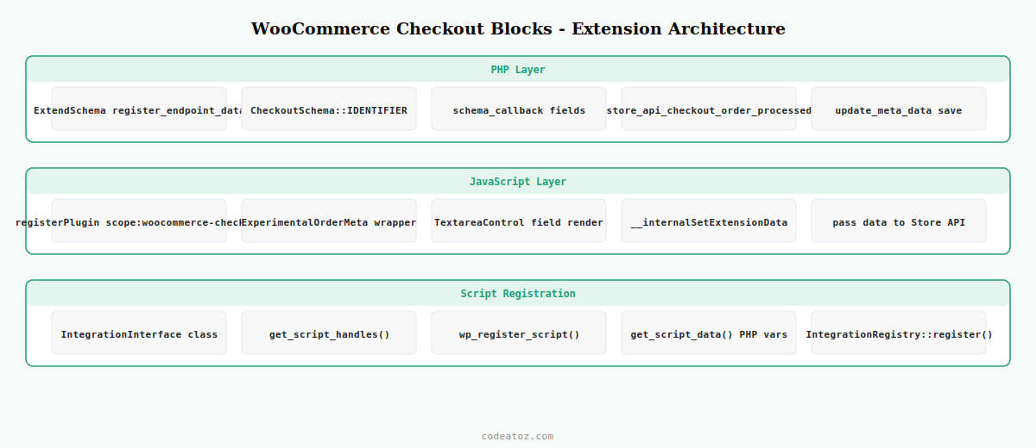The image size is (1036, 448).
Task: Click the schema_callback fields box
Action: pos(519,109)
